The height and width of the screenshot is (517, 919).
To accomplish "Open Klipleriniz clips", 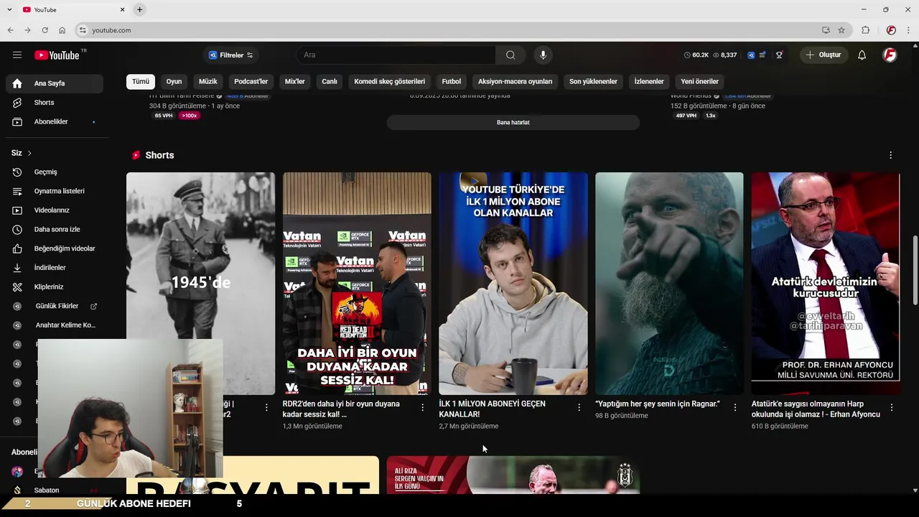I will click(x=55, y=287).
